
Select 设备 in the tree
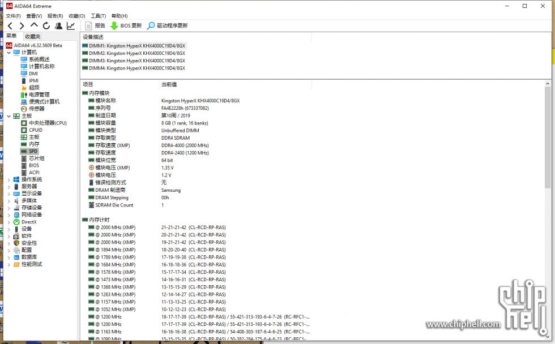27,229
